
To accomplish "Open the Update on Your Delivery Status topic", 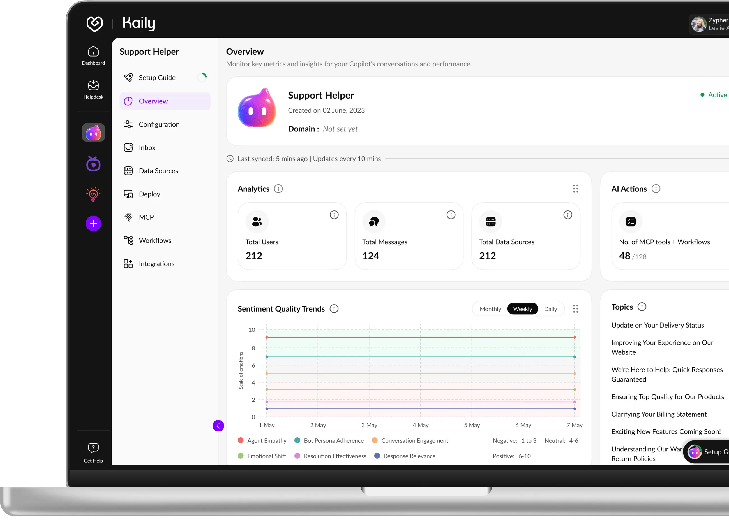I will tap(657, 325).
